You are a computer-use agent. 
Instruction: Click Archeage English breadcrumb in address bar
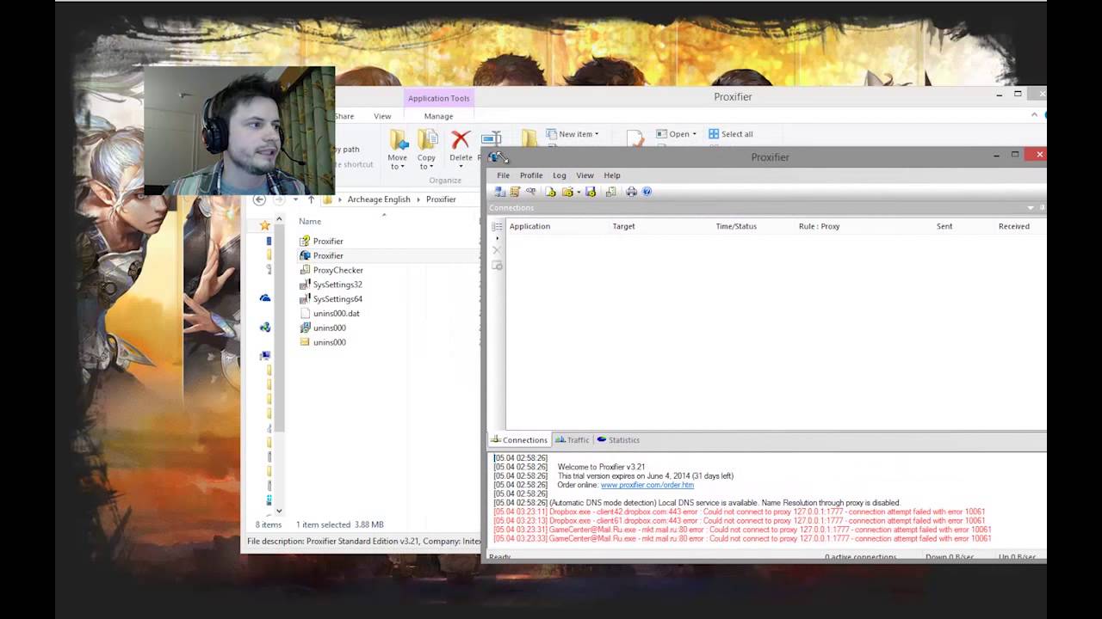tap(379, 199)
